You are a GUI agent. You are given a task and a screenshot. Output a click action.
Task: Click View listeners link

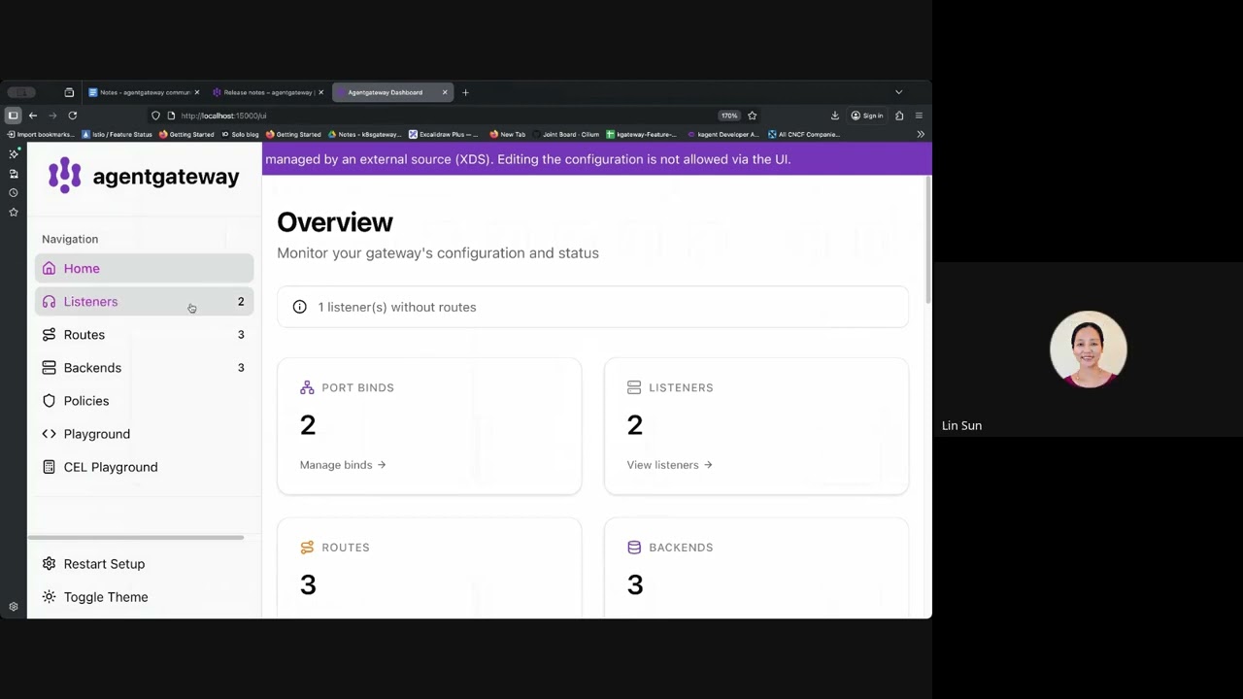click(669, 464)
